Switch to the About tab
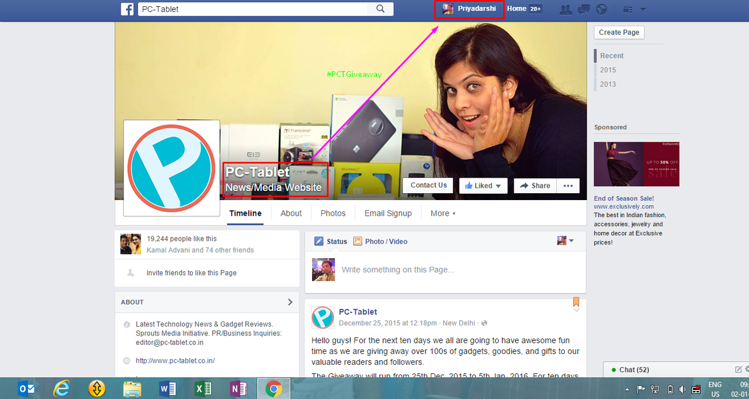 (x=291, y=213)
